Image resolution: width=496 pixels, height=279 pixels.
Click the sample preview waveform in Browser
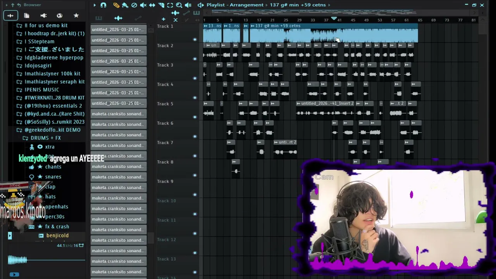click(x=46, y=260)
